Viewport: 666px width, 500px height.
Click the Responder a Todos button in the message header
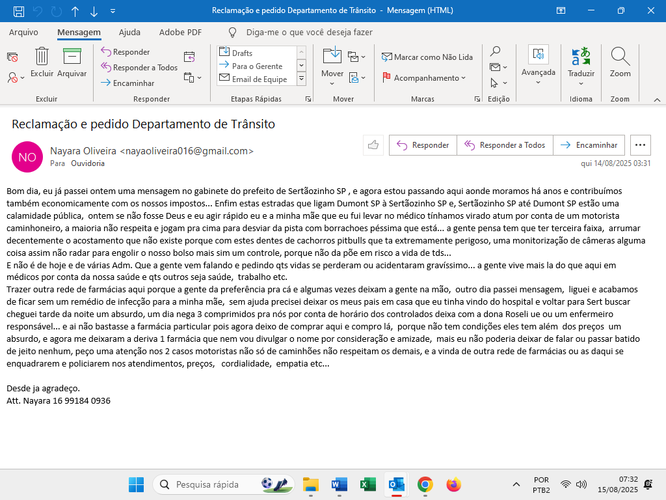505,145
